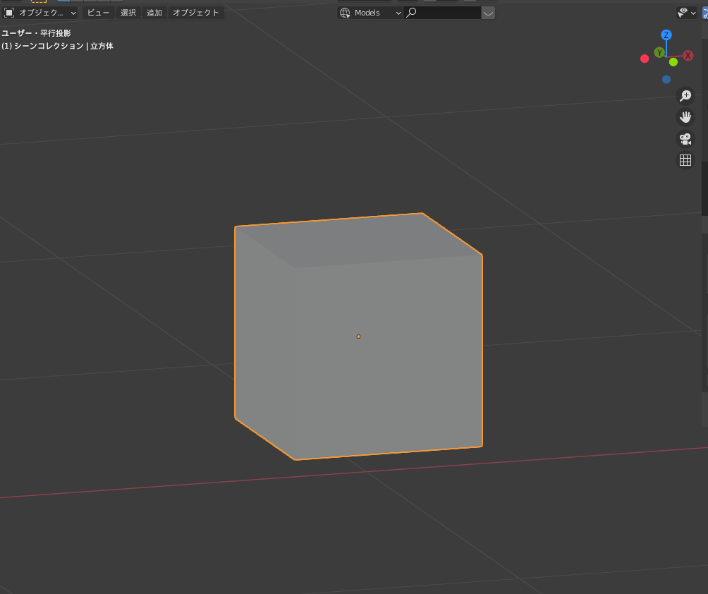
Task: Click the pan view hand icon
Action: (x=685, y=117)
